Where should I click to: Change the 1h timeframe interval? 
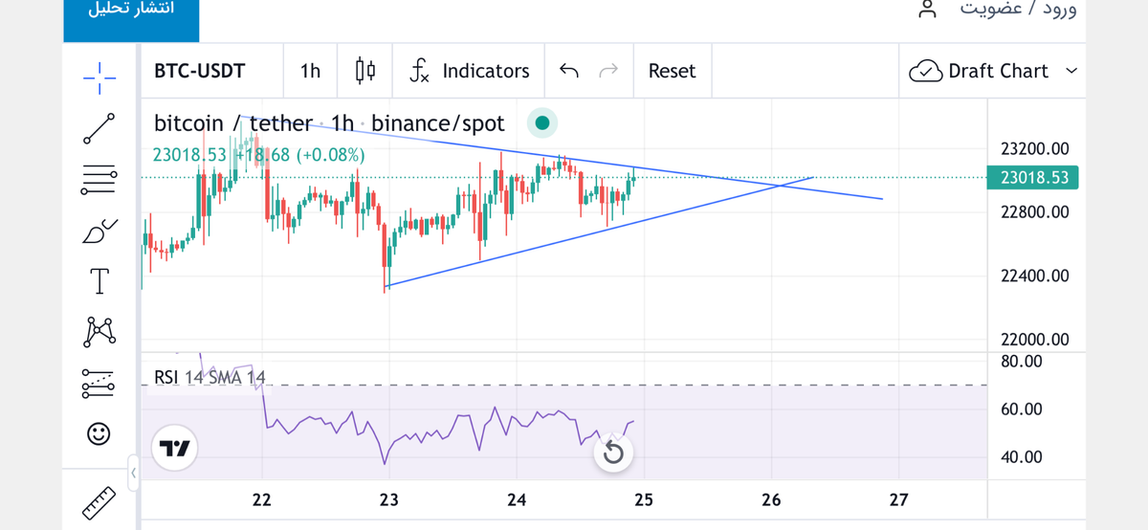tap(310, 71)
